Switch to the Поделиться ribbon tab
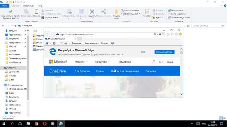Image resolution: width=227 pixels, height=127 pixels. [x=28, y=6]
